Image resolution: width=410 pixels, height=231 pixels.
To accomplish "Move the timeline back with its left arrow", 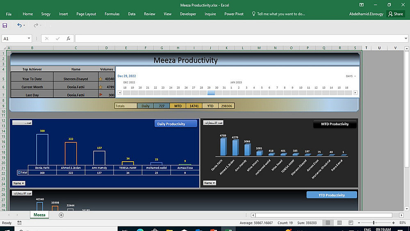I will pyautogui.click(x=120, y=93).
